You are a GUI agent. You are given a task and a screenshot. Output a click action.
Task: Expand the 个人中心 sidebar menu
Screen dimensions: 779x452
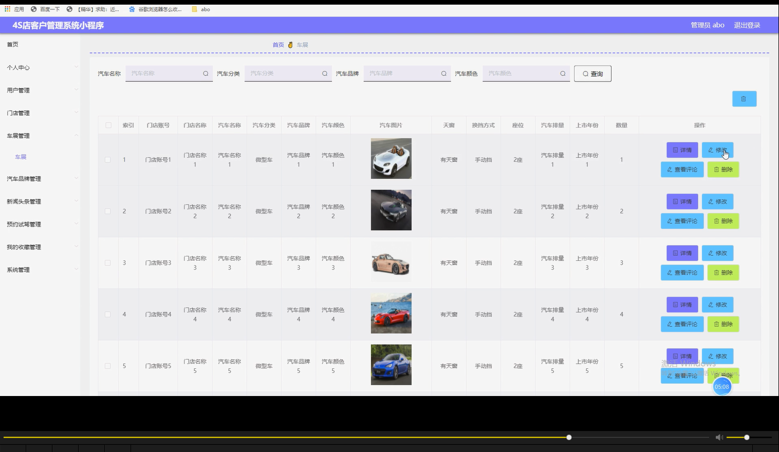(x=40, y=67)
